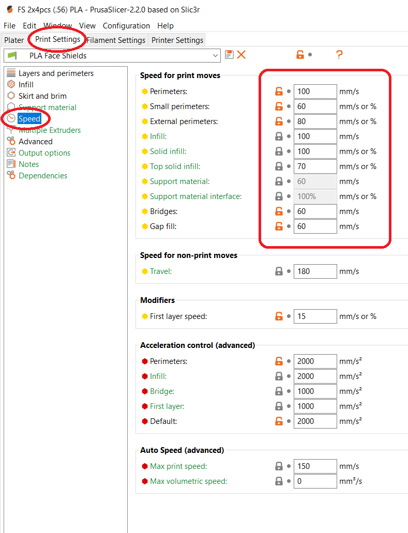Click the Dependencies icon in the sidebar
The image size is (408, 533).
11,175
